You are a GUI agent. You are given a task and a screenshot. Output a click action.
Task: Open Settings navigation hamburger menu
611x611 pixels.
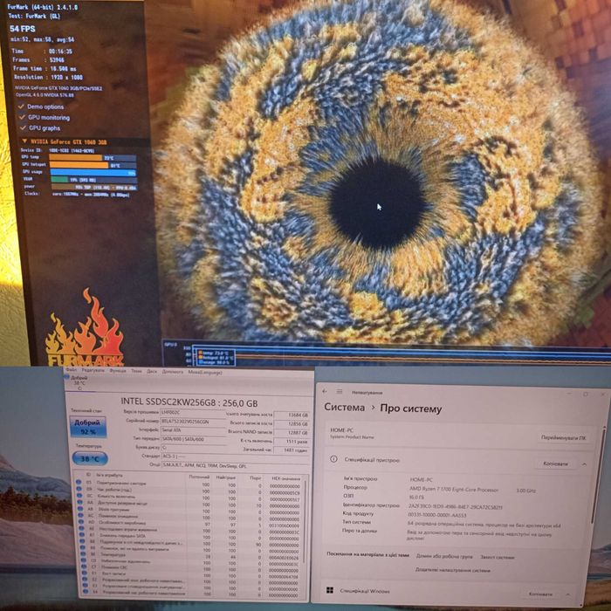340,392
